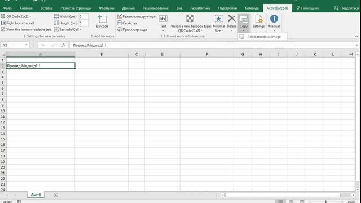Screen dimensions: 361x203
Task: Switch to Page Break Preview icon
Action: [302, 202]
